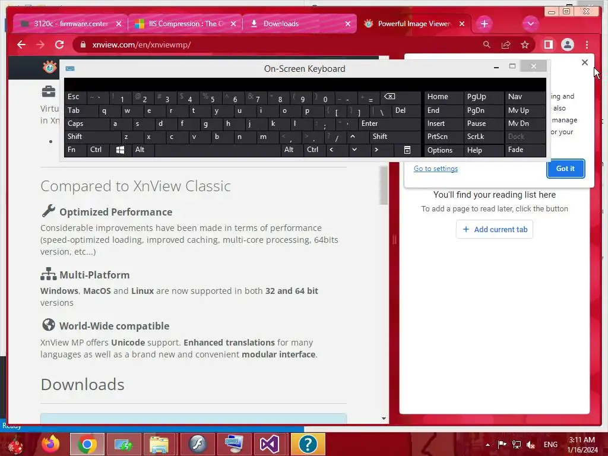
Task: Click the Help key
Action: 483,150
